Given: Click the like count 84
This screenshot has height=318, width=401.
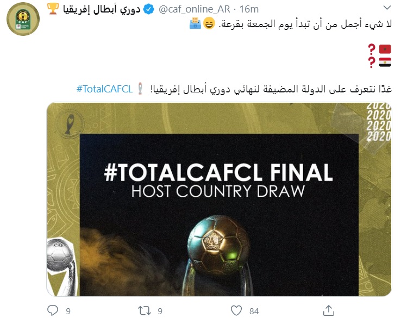Looking at the screenshot, I should [x=254, y=311].
